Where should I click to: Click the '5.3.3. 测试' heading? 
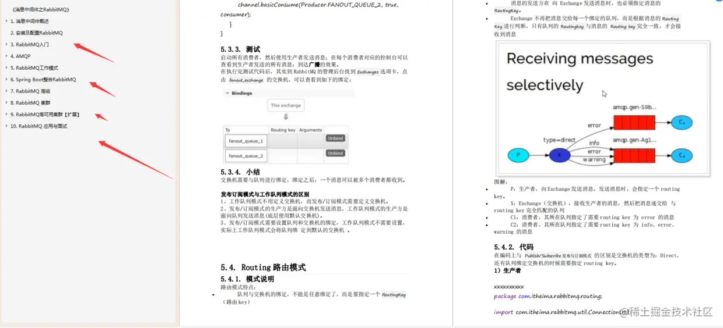point(240,49)
